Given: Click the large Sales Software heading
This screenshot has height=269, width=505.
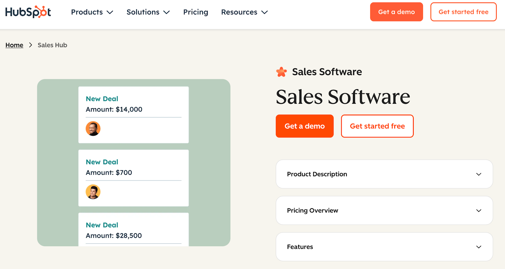Looking at the screenshot, I should (x=343, y=96).
